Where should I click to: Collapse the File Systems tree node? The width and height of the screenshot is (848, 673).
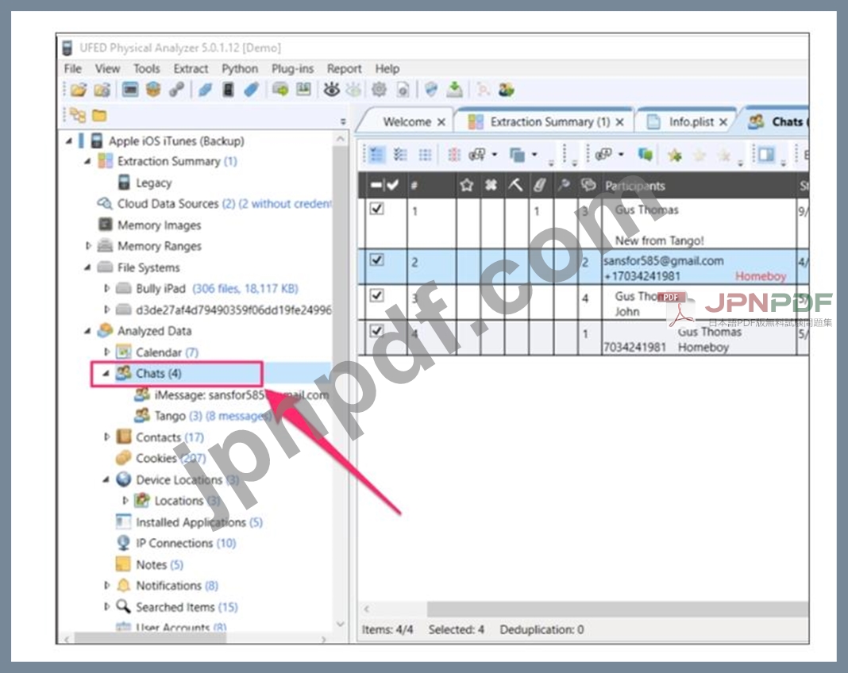[87, 267]
